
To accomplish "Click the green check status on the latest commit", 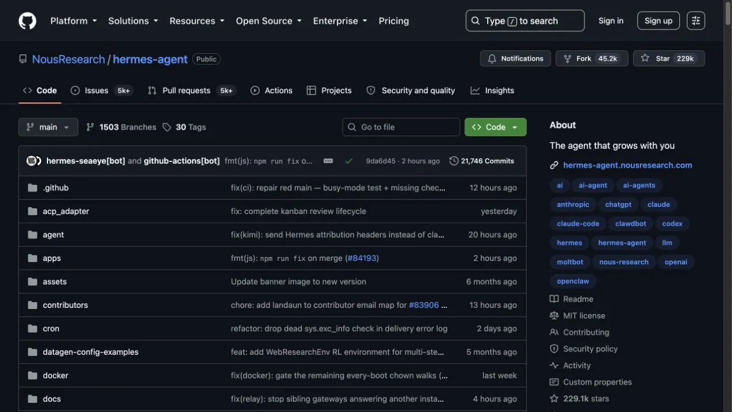I will [x=348, y=161].
